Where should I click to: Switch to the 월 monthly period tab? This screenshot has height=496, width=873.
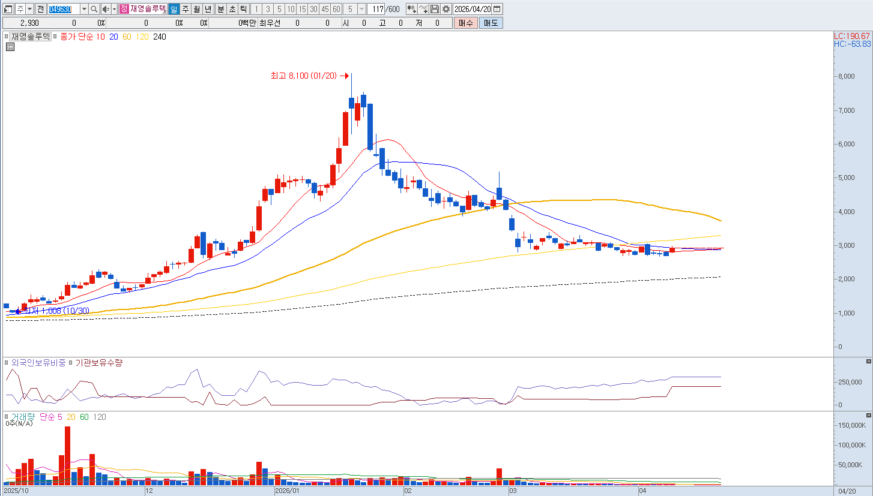pos(196,9)
